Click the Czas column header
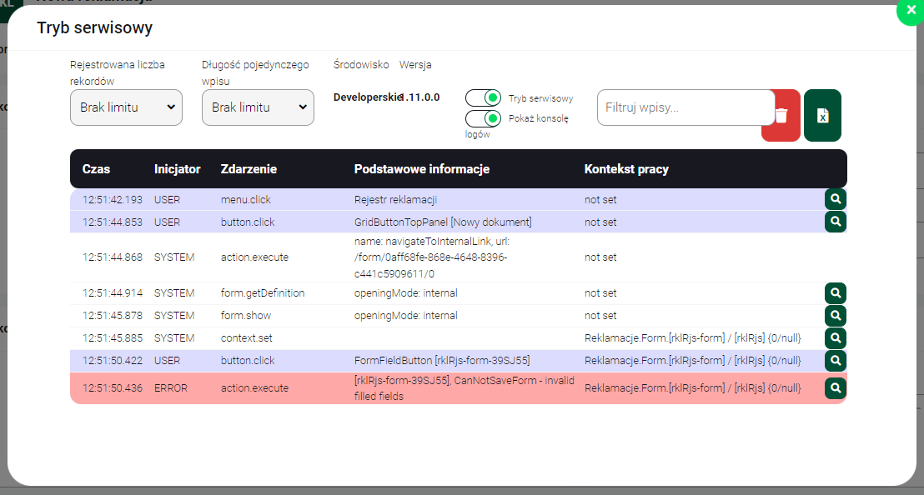The image size is (924, 495). point(96,169)
